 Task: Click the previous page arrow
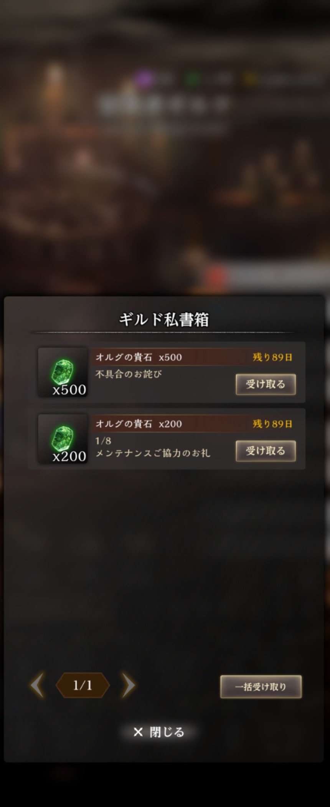coord(37,685)
